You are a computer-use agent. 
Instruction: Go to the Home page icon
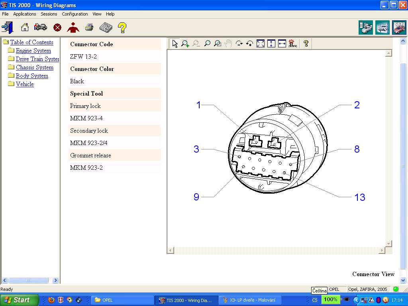(25, 27)
